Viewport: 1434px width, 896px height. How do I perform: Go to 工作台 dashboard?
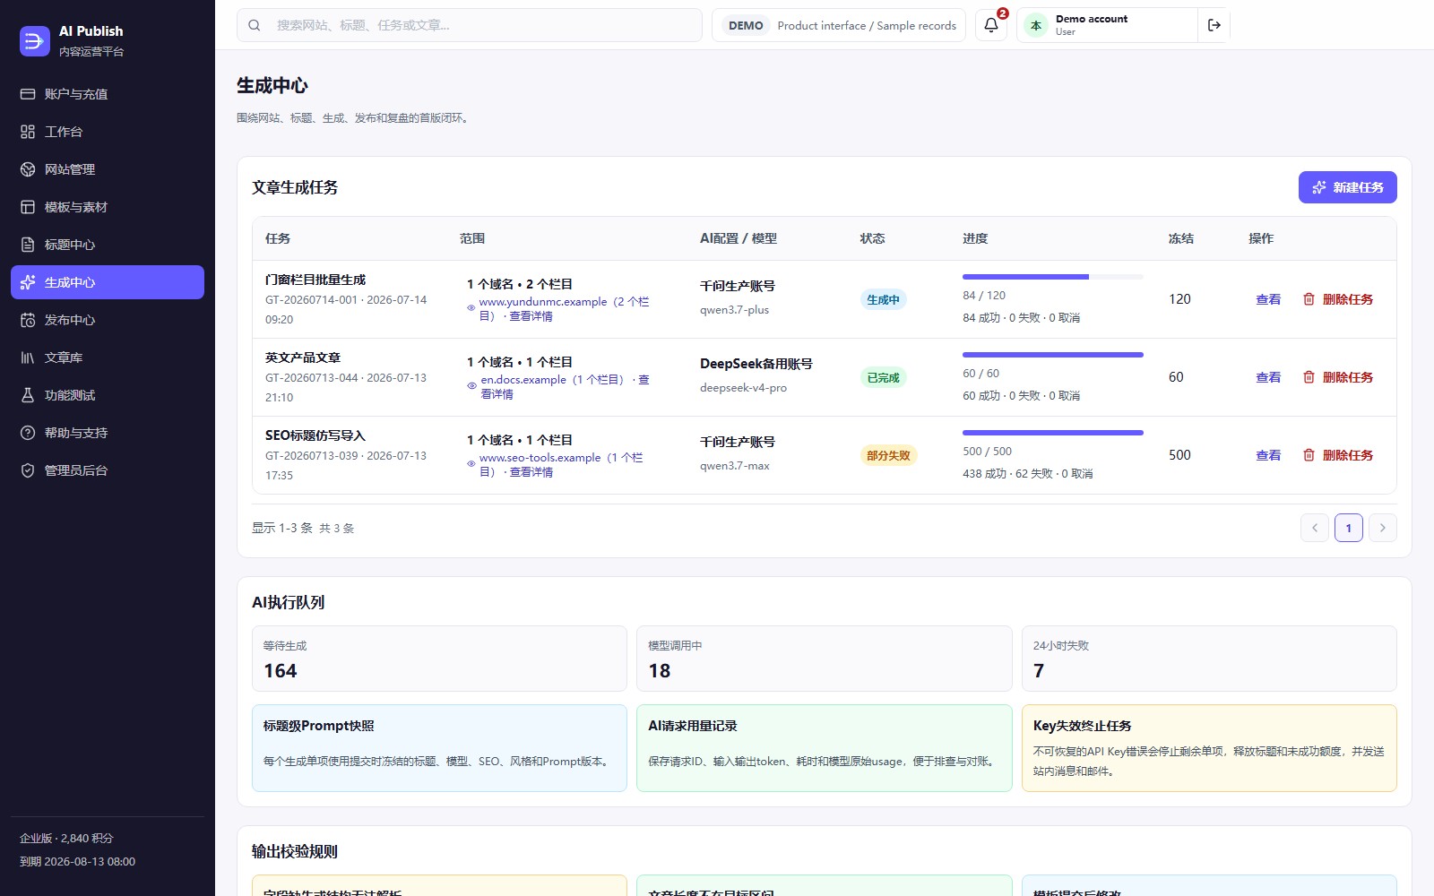click(108, 132)
